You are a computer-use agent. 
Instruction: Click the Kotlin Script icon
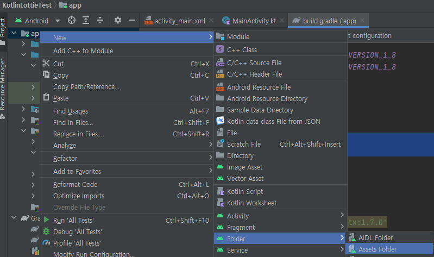(x=221, y=191)
